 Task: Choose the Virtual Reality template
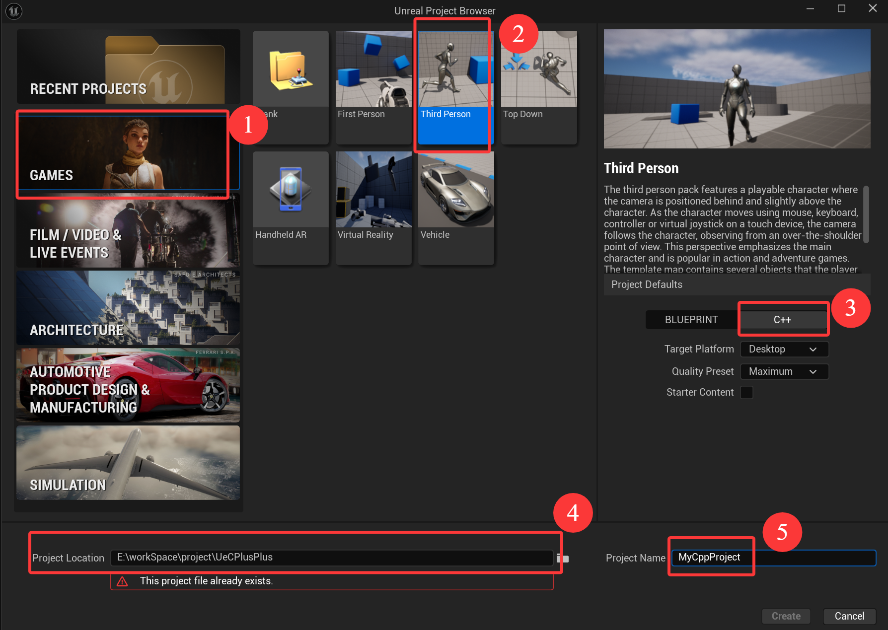[x=373, y=208]
